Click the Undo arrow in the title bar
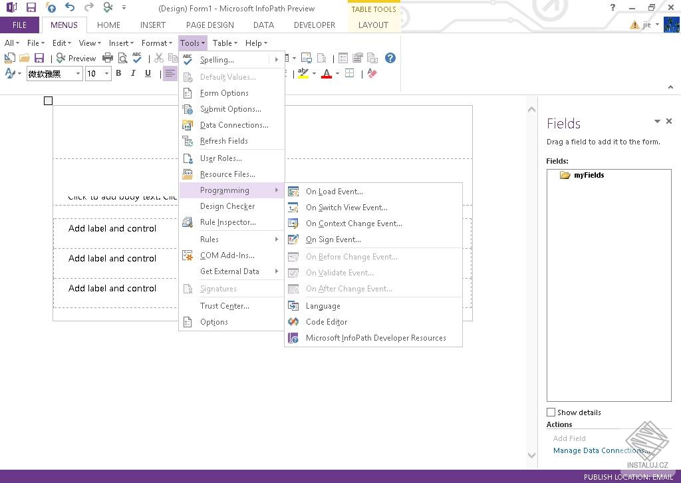The image size is (681, 483). click(70, 7)
